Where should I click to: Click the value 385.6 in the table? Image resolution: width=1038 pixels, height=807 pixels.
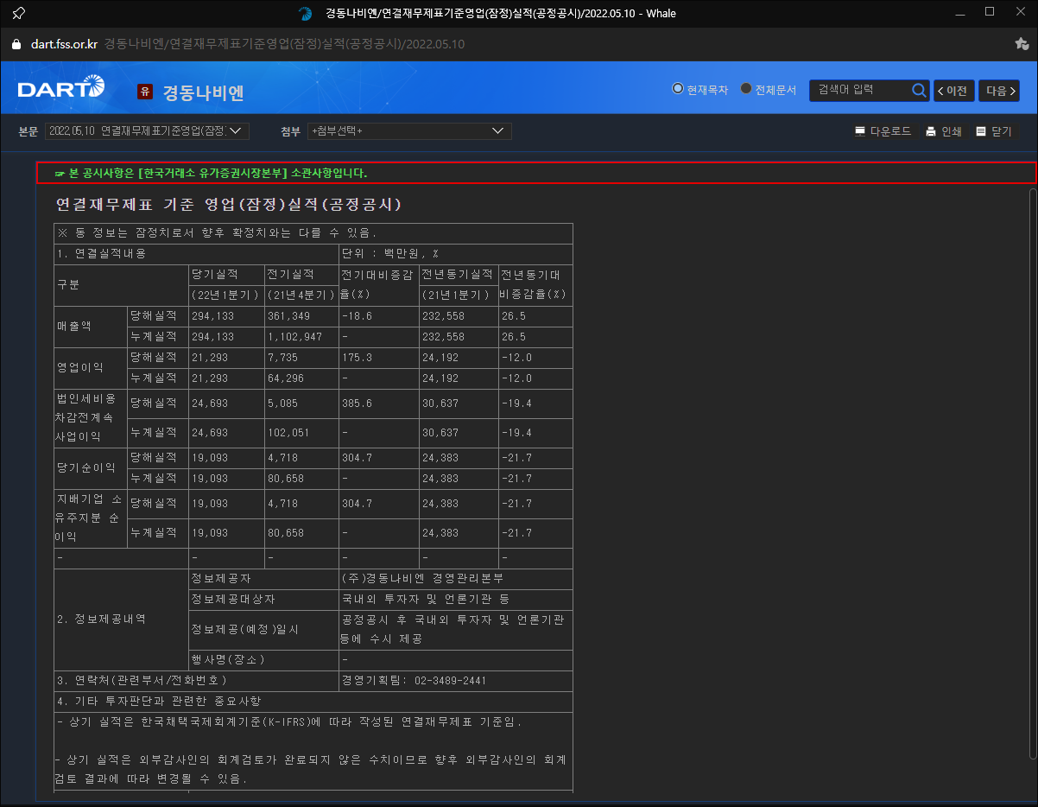click(357, 403)
